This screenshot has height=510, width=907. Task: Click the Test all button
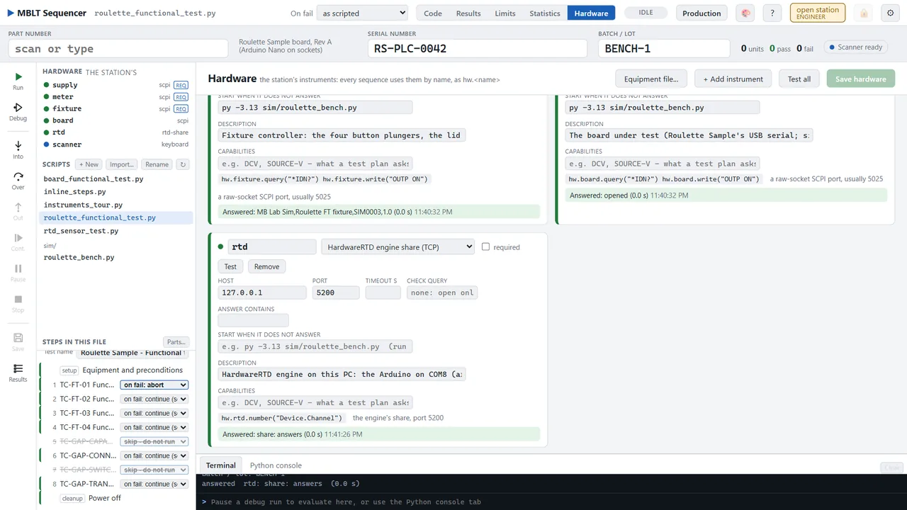[x=799, y=79]
